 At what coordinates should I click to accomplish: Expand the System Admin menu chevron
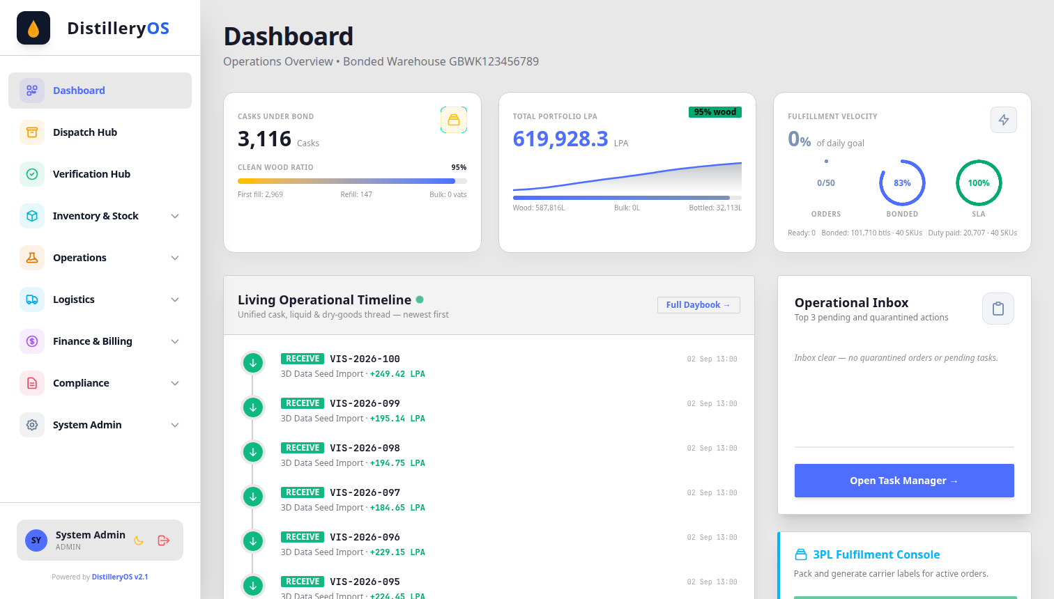click(x=175, y=425)
